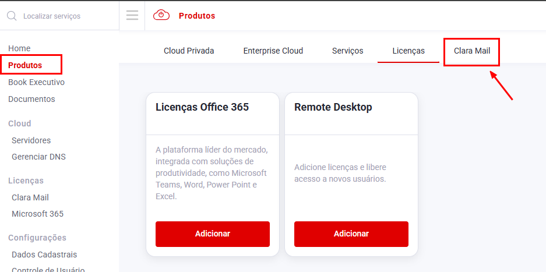
Task: Open Gerenciar DNS in sidebar
Action: [x=38, y=157]
